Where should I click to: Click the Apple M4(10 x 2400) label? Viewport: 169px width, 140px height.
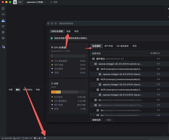(x=60, y=51)
